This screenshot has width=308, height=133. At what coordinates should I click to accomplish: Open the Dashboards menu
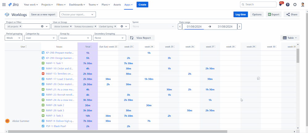click(77, 5)
